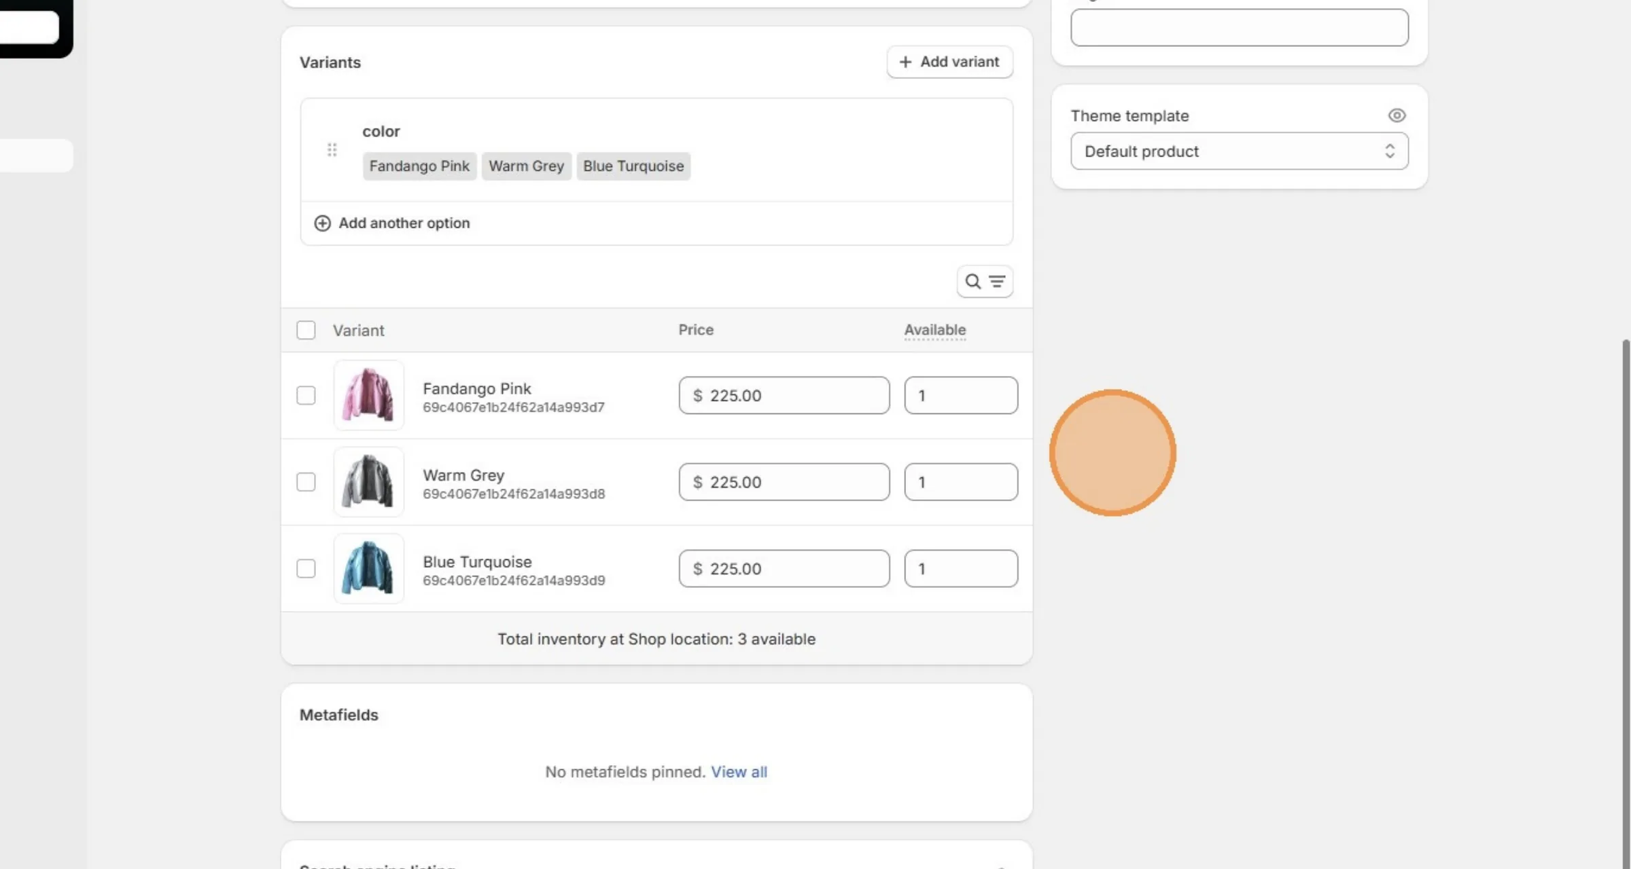
Task: Click the Total inventory at Shop location text
Action: 656,639
